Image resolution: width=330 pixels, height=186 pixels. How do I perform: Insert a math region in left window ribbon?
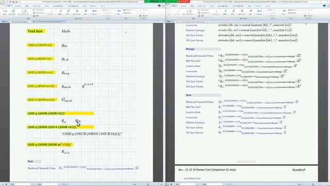[5, 12]
